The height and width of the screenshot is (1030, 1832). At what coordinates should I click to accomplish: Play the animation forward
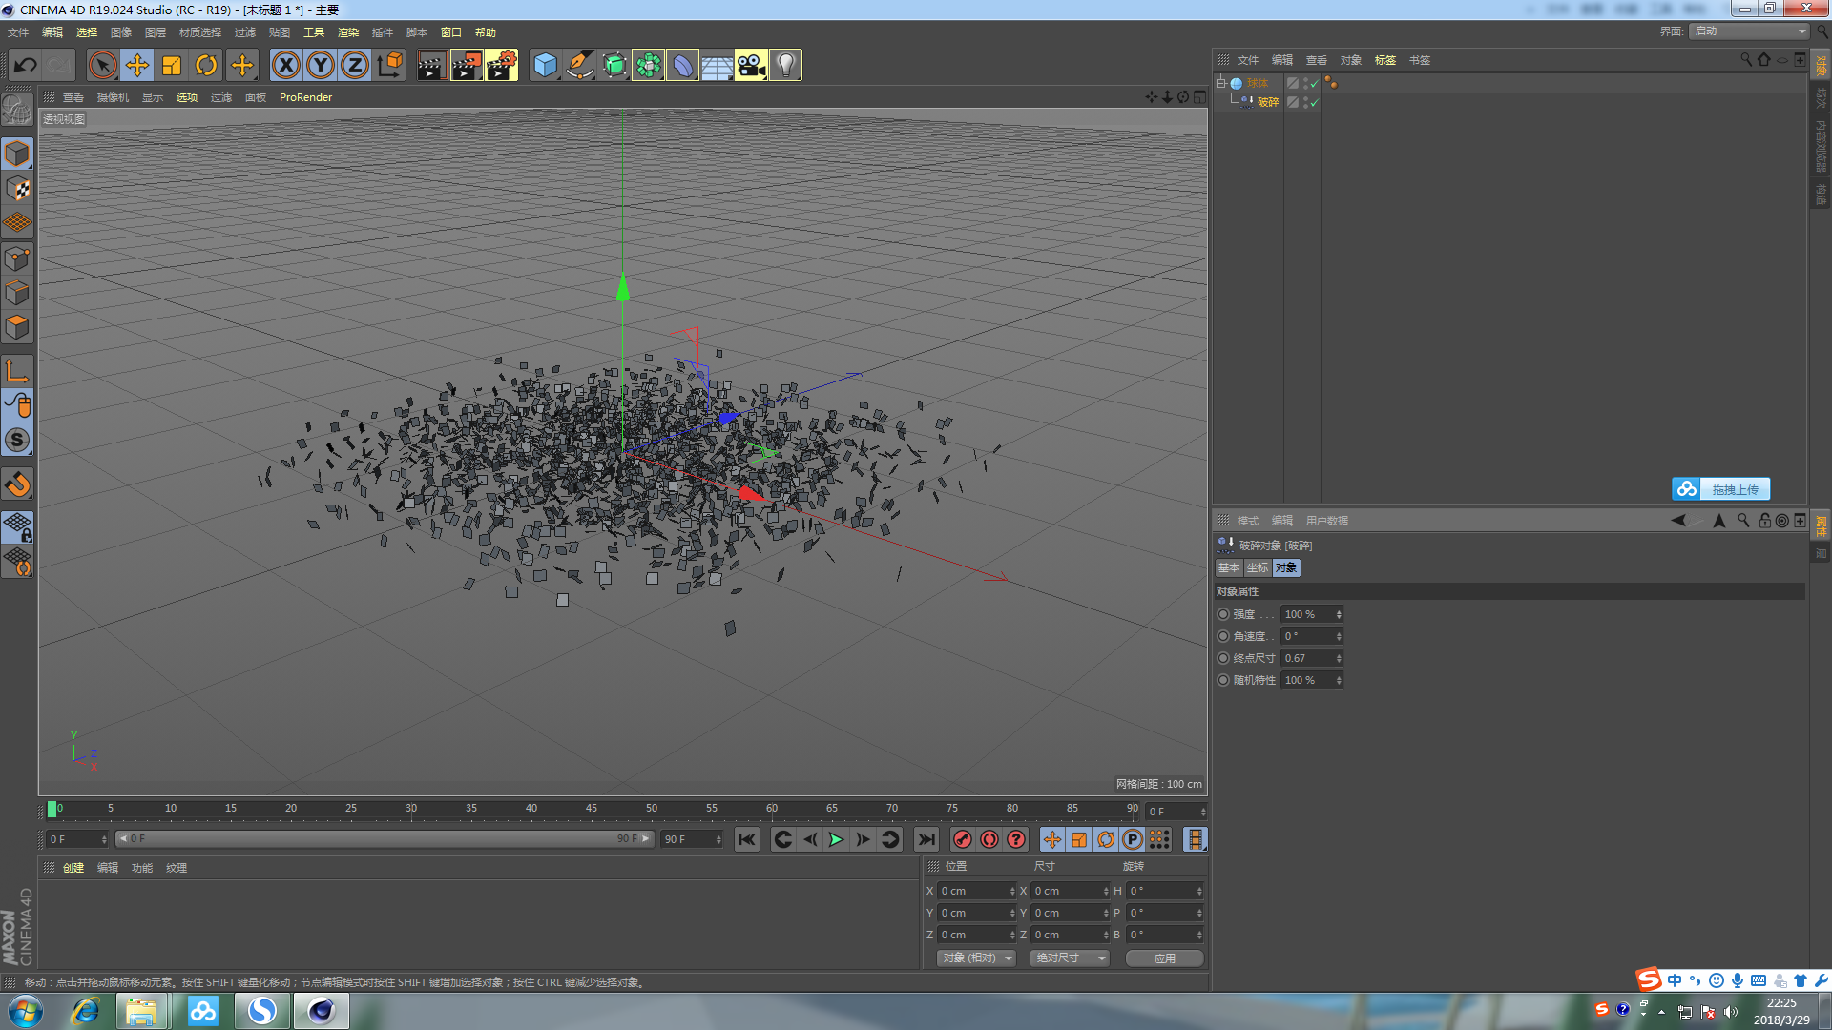click(837, 839)
